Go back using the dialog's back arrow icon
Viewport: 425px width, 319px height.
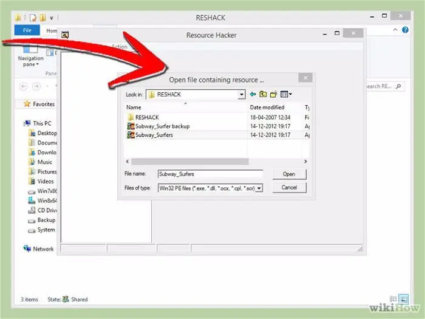click(x=253, y=94)
